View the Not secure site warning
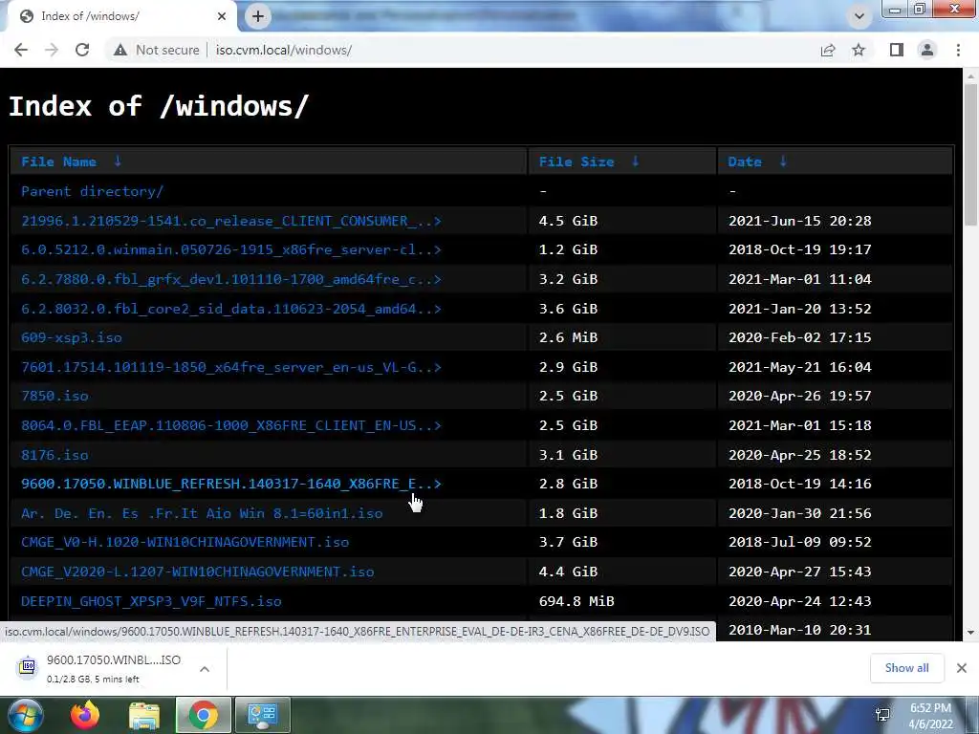 click(x=156, y=50)
